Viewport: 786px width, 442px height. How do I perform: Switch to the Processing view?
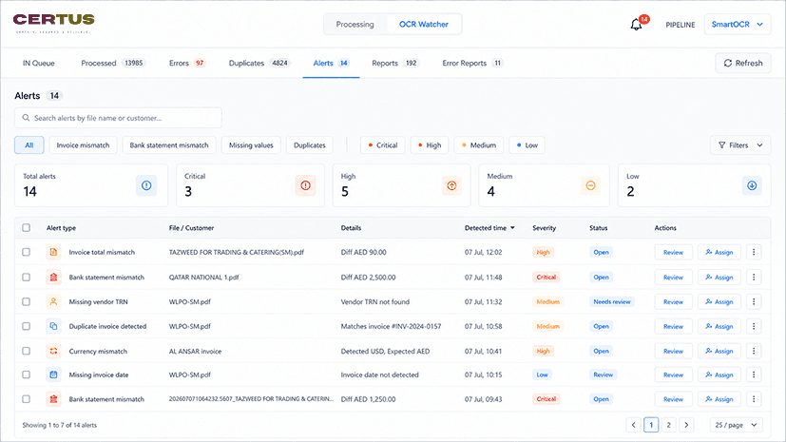point(355,24)
